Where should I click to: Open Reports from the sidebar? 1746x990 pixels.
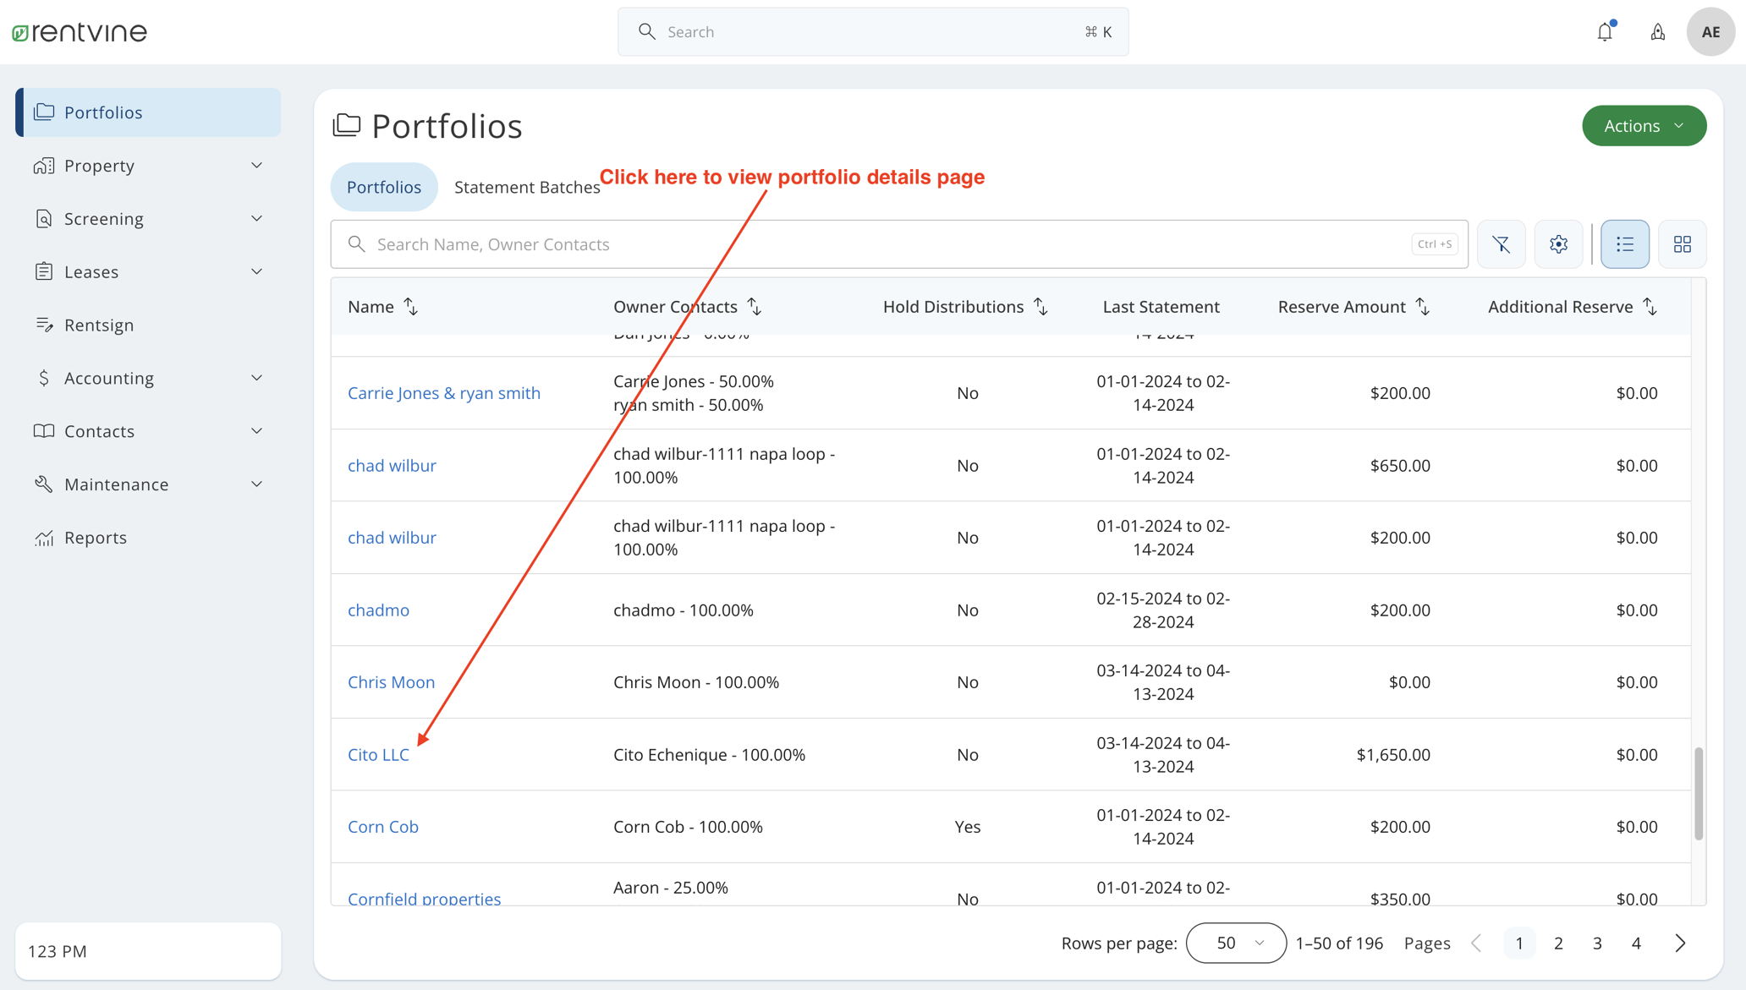95,537
